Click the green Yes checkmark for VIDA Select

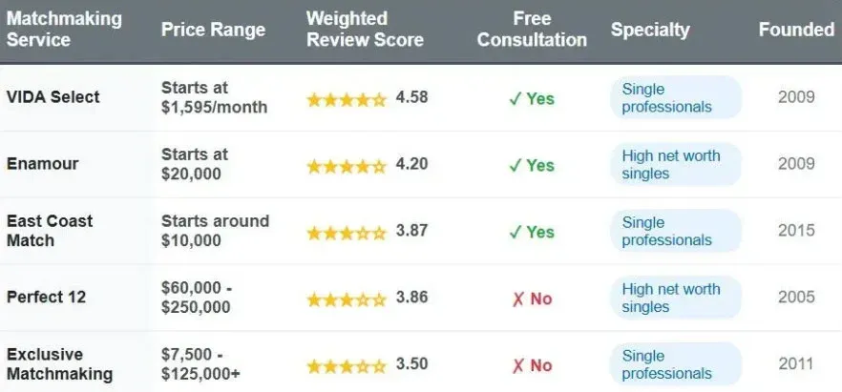point(515,99)
